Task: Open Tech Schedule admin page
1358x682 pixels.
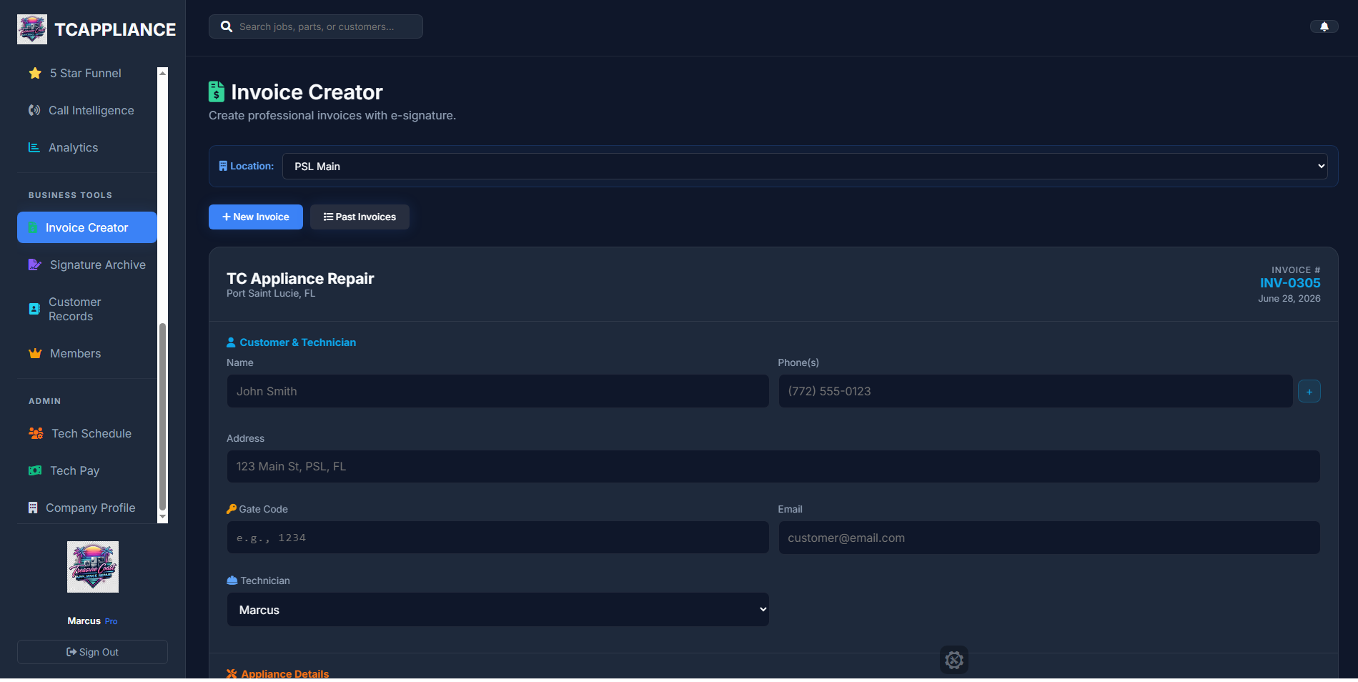Action: (x=87, y=433)
